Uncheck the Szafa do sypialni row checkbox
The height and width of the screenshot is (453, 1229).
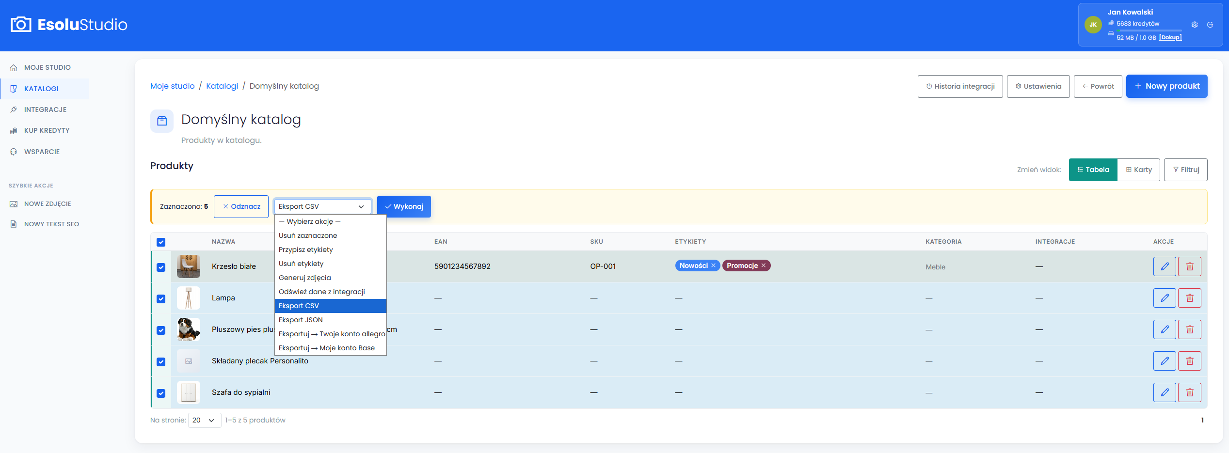click(x=161, y=393)
